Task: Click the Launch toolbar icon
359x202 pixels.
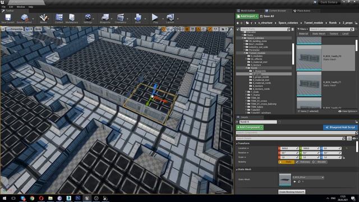Action: point(170,19)
